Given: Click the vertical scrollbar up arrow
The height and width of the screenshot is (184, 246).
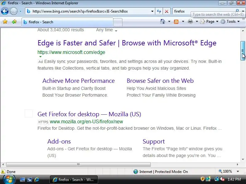Looking at the screenshot, I should tap(243, 31).
